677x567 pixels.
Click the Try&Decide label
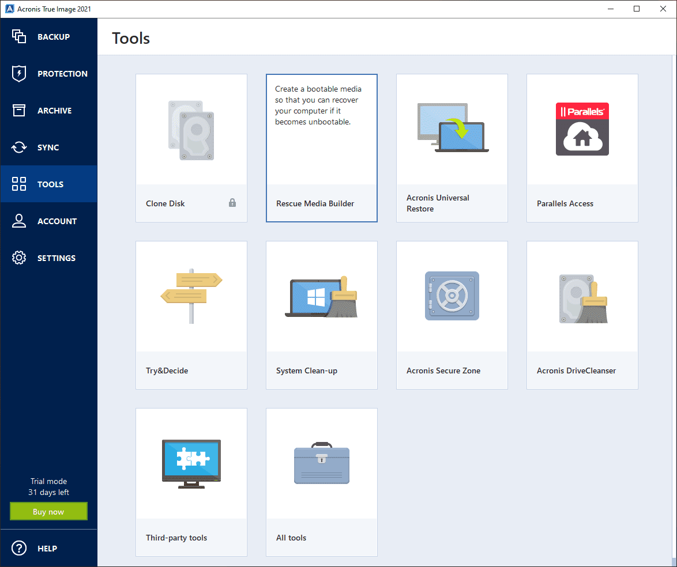pyautogui.click(x=167, y=371)
